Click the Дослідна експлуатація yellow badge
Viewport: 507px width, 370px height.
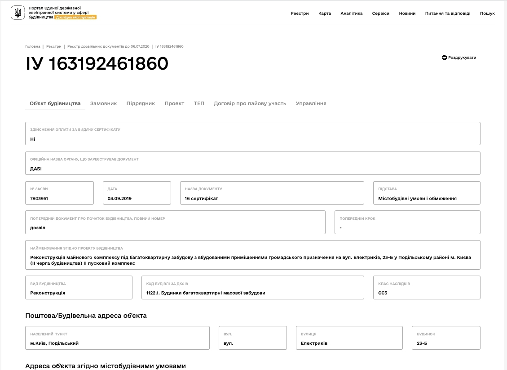75,17
